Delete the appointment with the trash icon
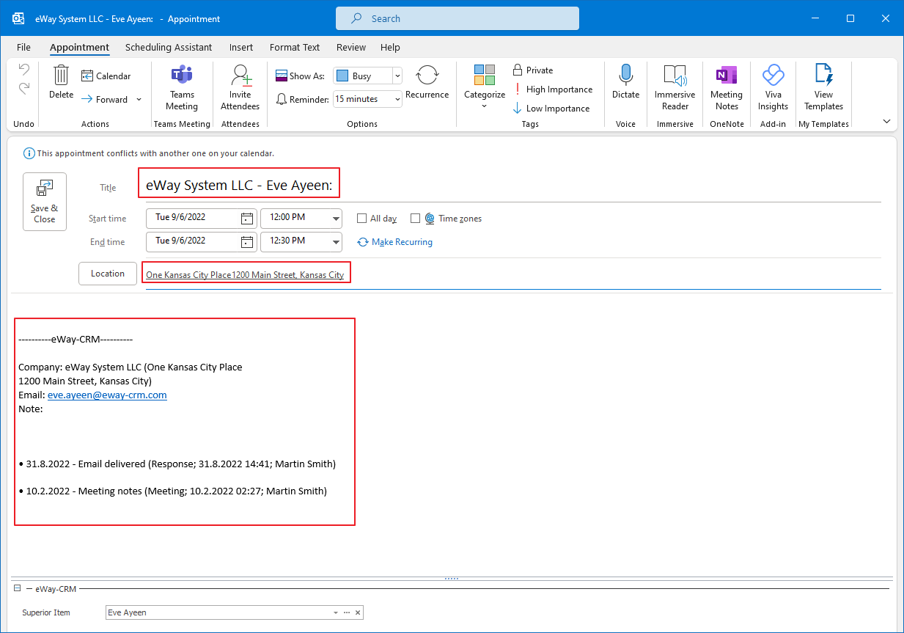 (x=62, y=81)
